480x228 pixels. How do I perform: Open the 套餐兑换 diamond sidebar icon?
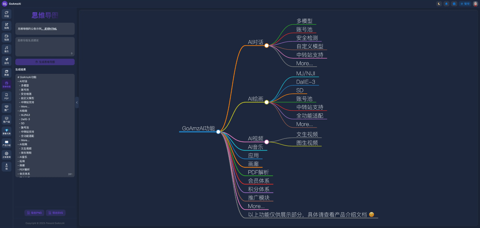pos(7,131)
